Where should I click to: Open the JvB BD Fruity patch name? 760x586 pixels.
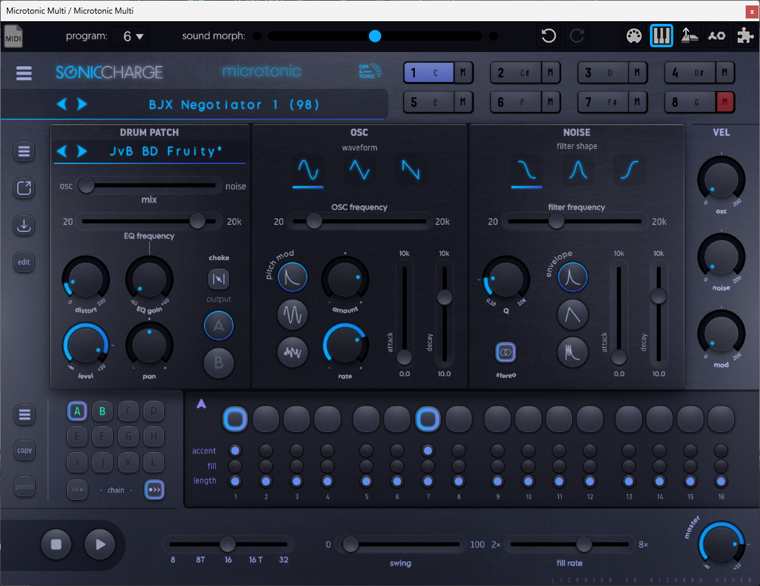(x=166, y=151)
